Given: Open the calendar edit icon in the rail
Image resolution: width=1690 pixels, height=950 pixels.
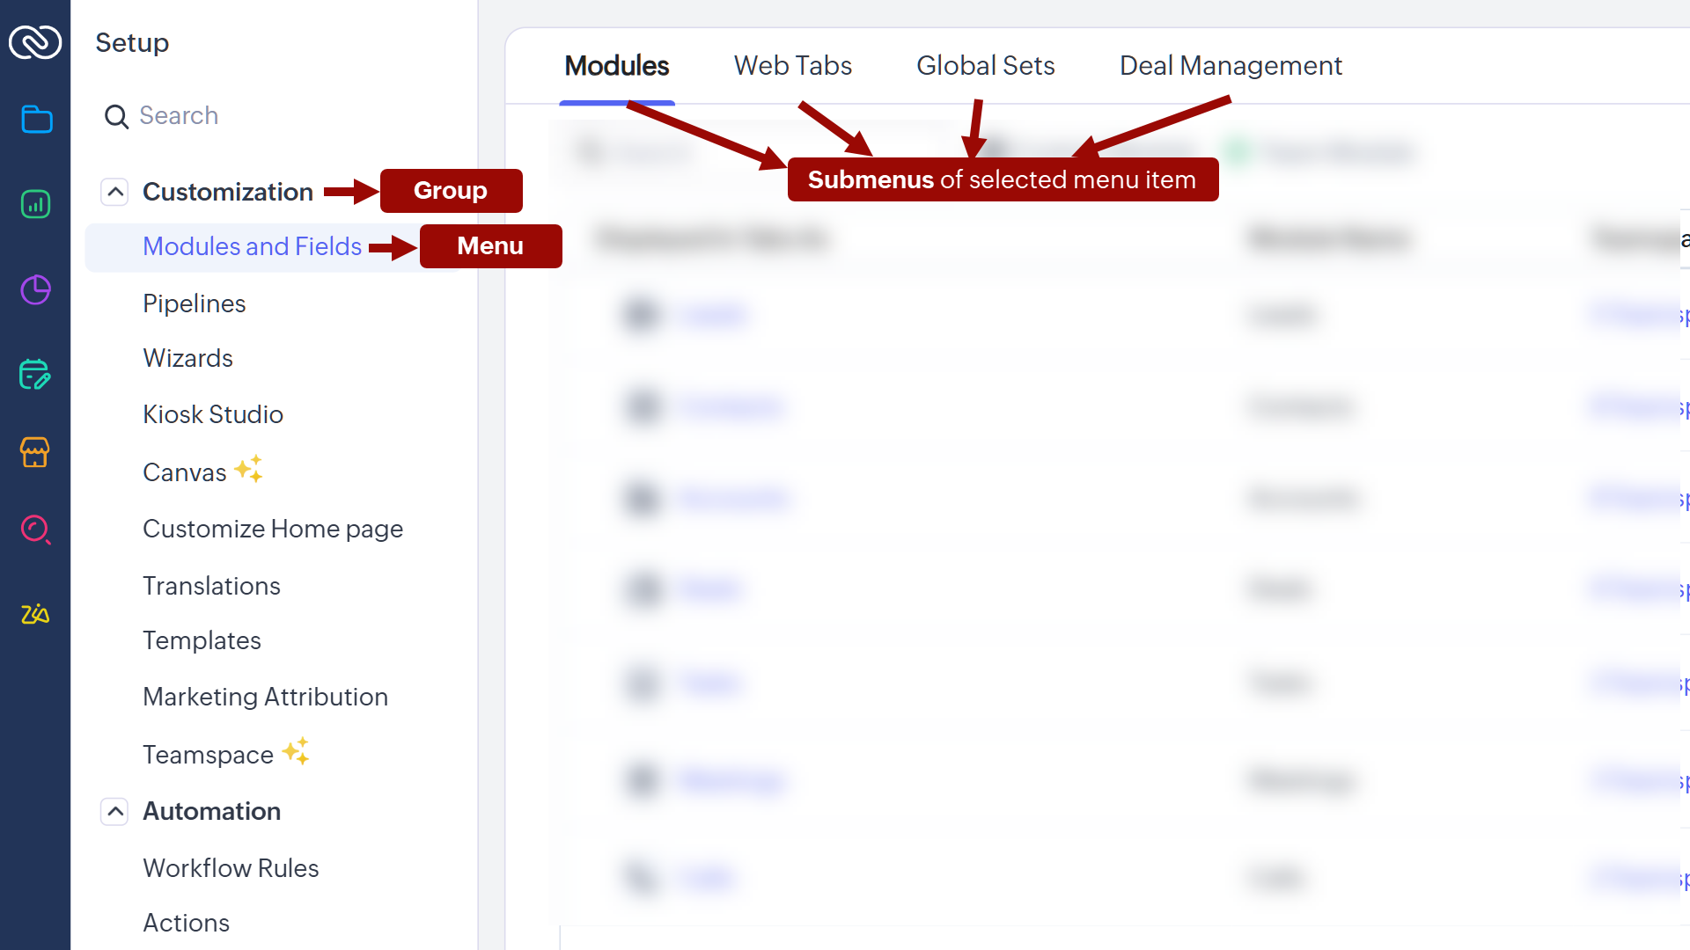Looking at the screenshot, I should click(x=35, y=374).
